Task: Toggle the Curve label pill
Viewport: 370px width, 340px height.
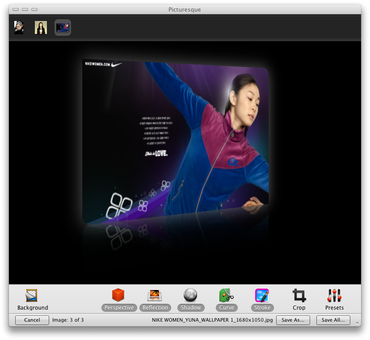Action: (227, 308)
